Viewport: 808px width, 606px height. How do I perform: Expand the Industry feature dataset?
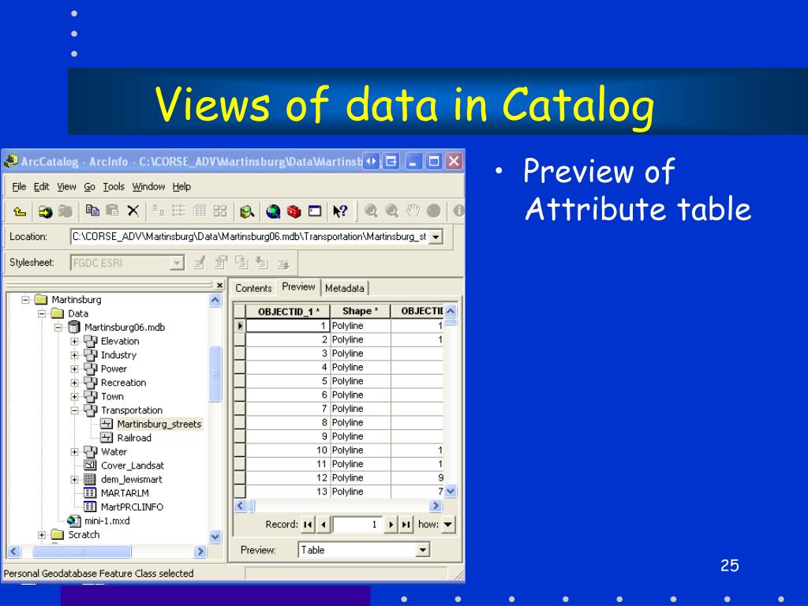tap(74, 355)
